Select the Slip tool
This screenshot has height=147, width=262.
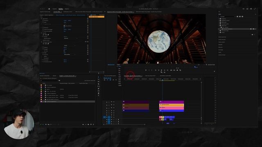[x=99, y=86]
